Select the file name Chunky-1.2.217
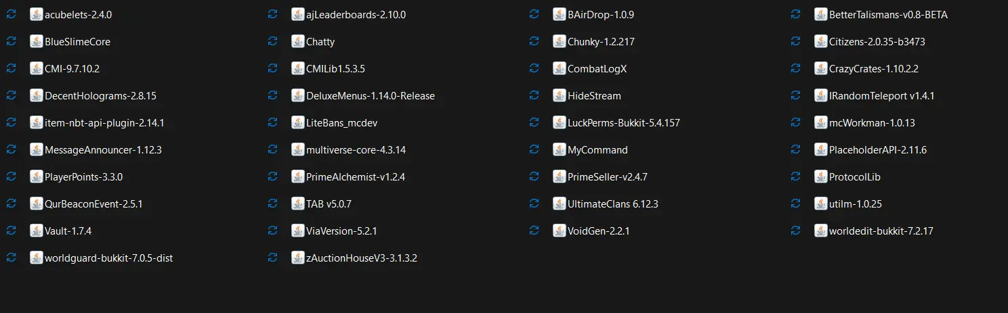Viewport: 1008px width, 313px height. pos(602,42)
